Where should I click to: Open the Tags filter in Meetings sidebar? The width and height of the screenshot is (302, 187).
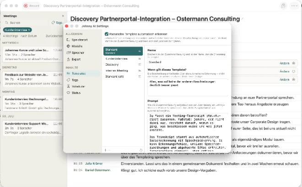click(57, 23)
